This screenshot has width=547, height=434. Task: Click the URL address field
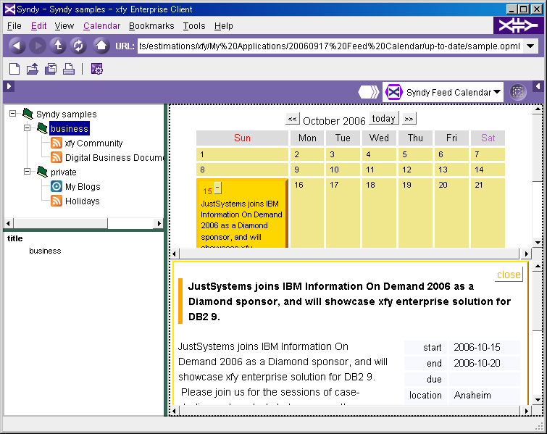coord(330,46)
